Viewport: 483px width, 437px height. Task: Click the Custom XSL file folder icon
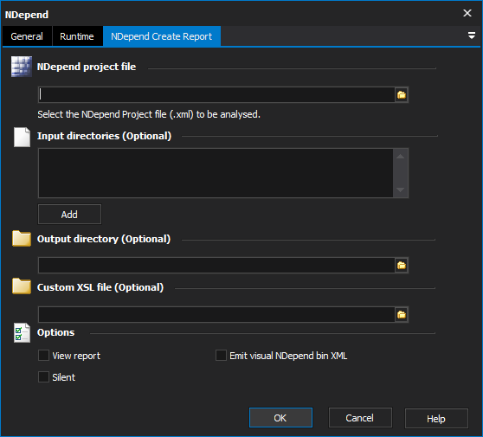click(22, 286)
